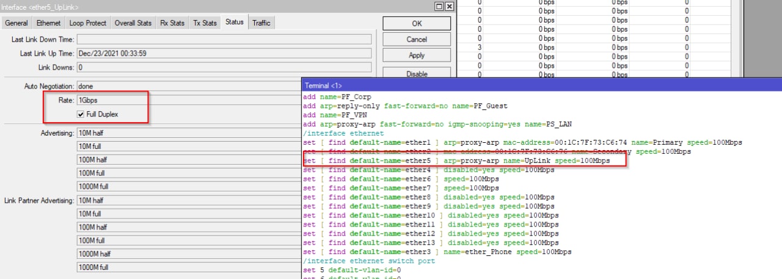Image resolution: width=782 pixels, height=279 pixels.
Task: Click the Cancel button
Action: (417, 40)
